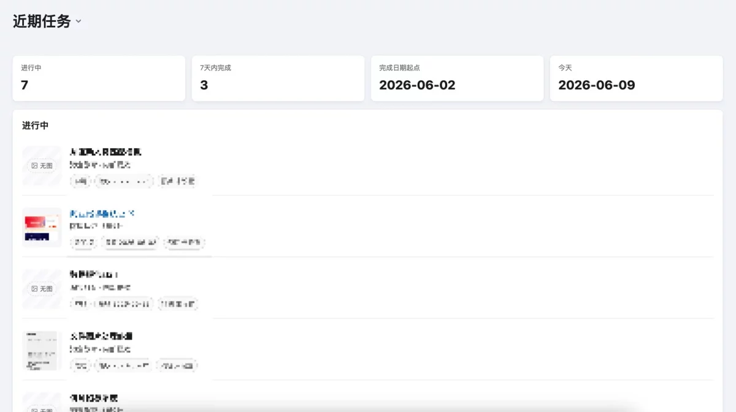Screen dimensions: 736x412
Task: Expand the chevron beside 近期任务 title
Action: tap(79, 21)
